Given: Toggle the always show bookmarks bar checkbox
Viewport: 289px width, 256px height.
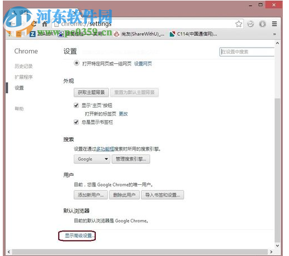Looking at the screenshot, I should coord(76,122).
